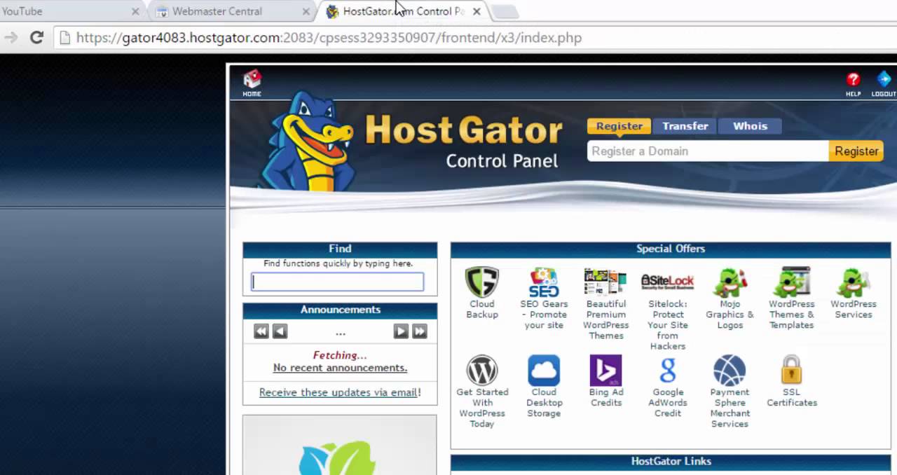Click the yellow Register button

856,151
